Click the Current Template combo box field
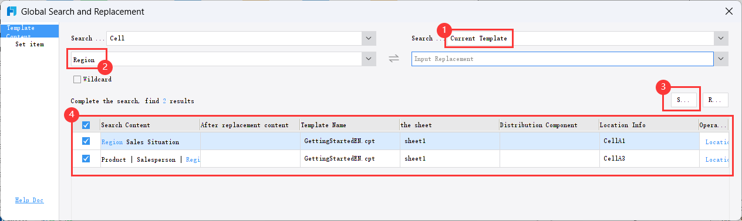This screenshot has width=742, height=221. point(580,38)
